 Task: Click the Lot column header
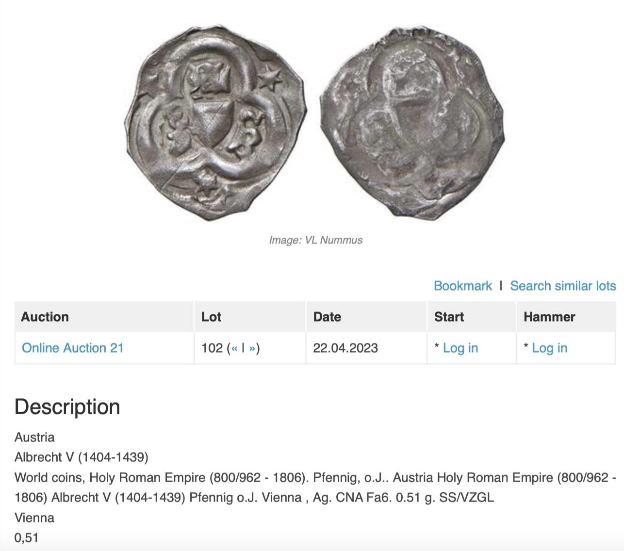[211, 317]
